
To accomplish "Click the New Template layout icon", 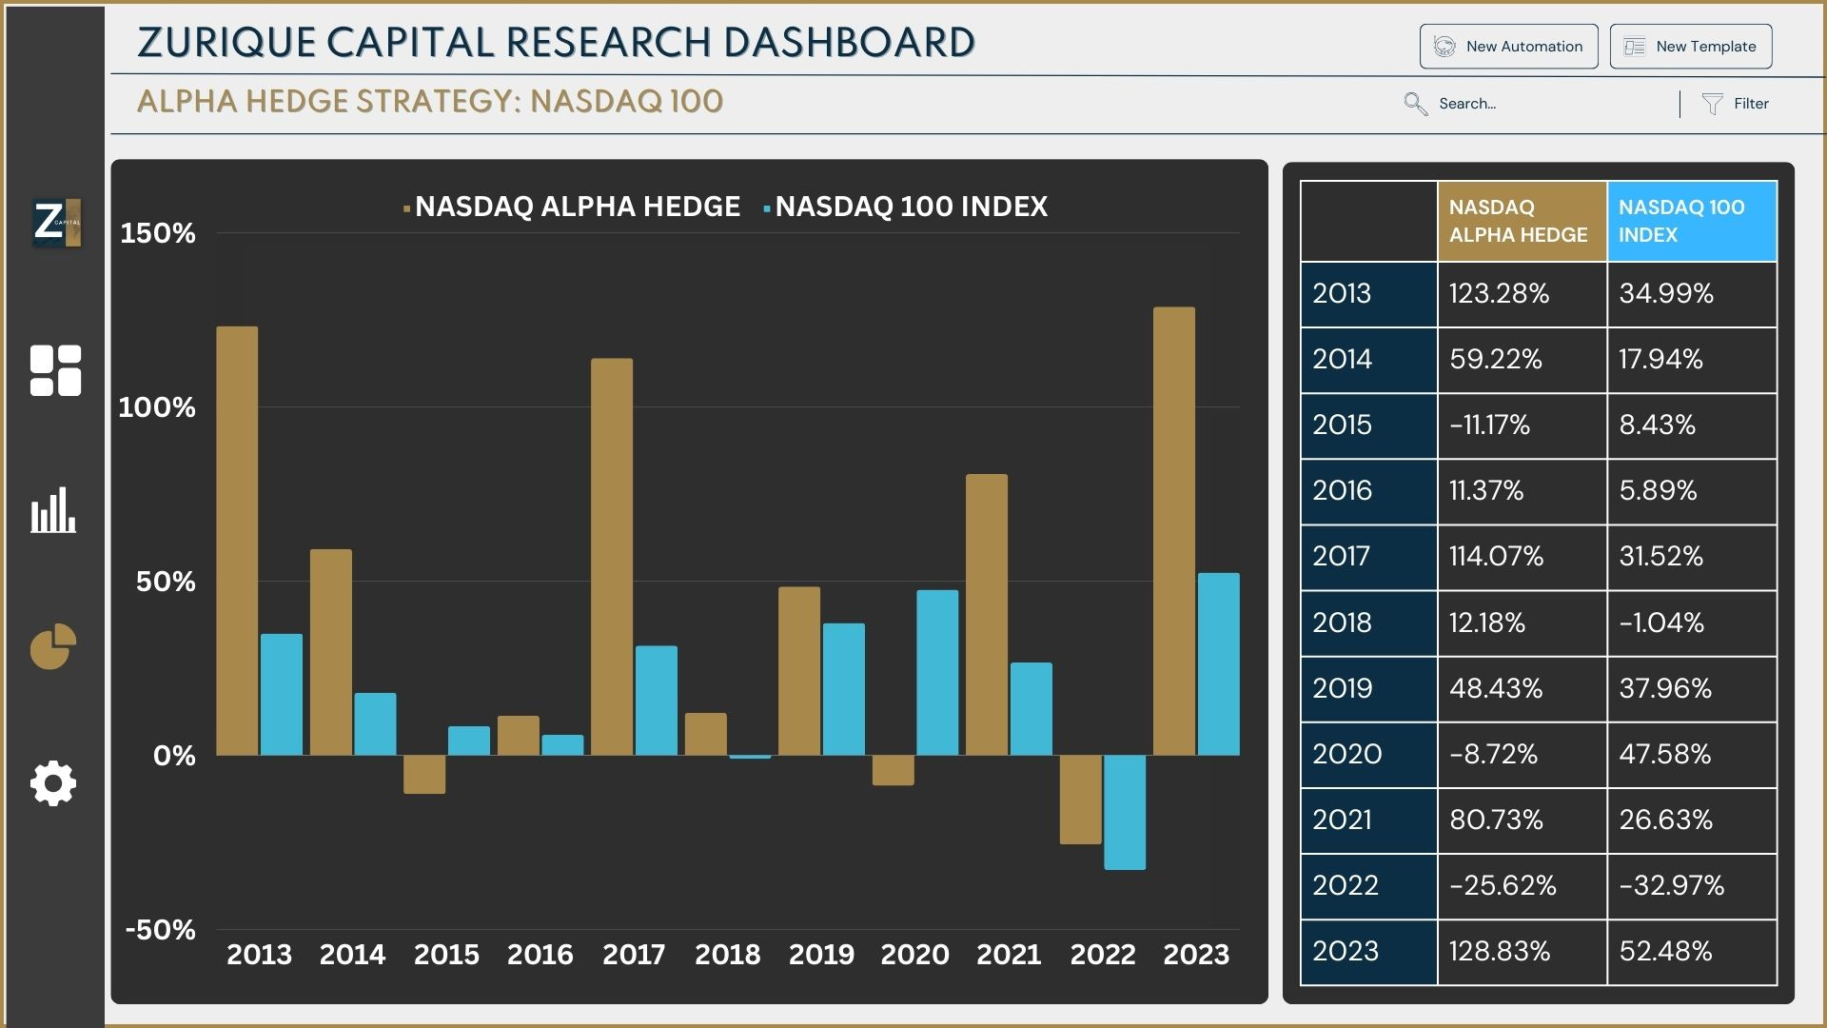I will (1634, 47).
